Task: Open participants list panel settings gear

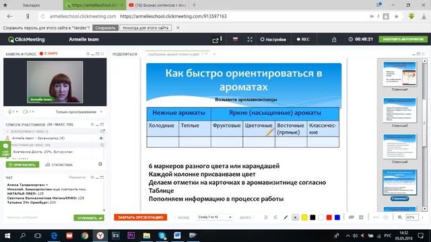Action: [92, 124]
